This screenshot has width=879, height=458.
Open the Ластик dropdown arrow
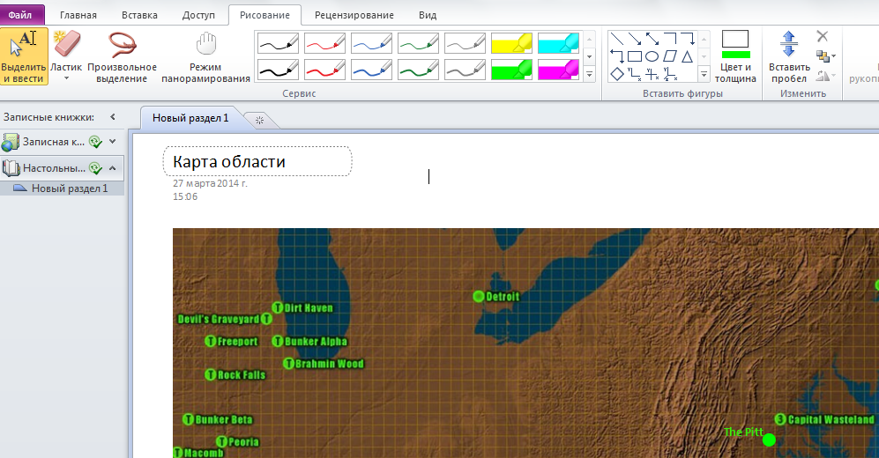[66, 78]
